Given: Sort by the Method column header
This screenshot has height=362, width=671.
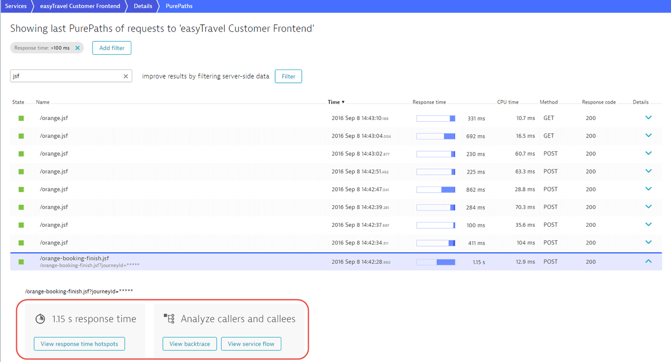Looking at the screenshot, I should coord(549,102).
